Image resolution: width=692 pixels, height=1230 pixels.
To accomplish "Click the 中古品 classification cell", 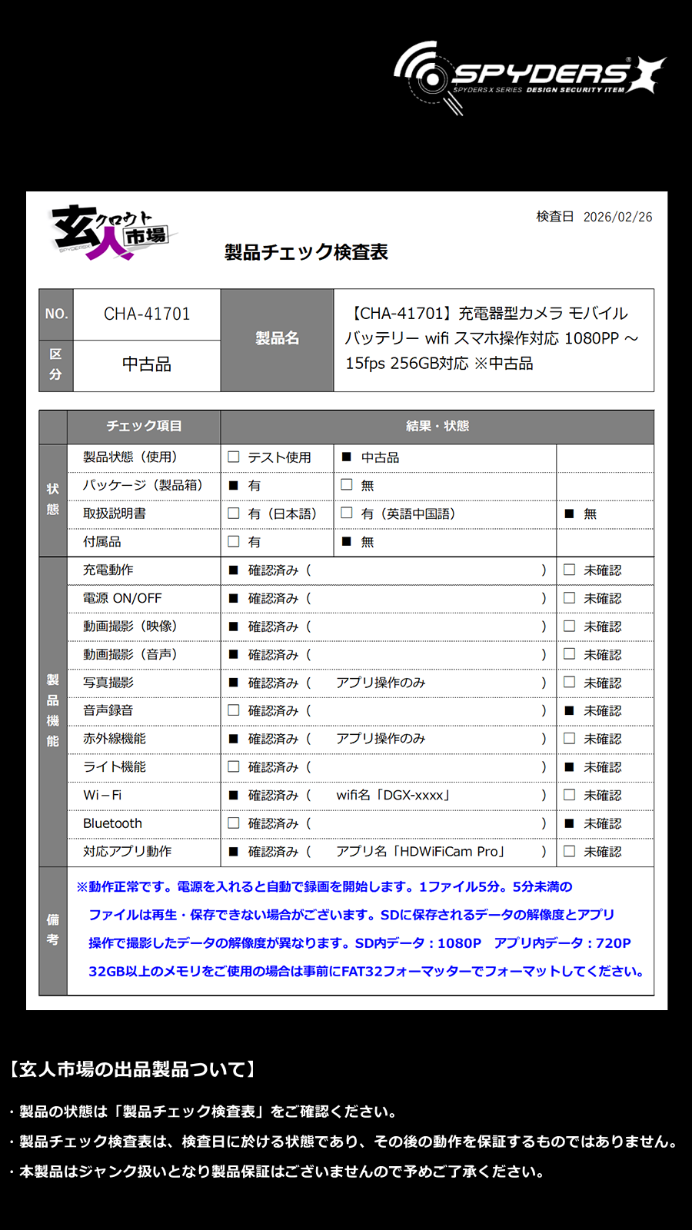I will pos(147,364).
